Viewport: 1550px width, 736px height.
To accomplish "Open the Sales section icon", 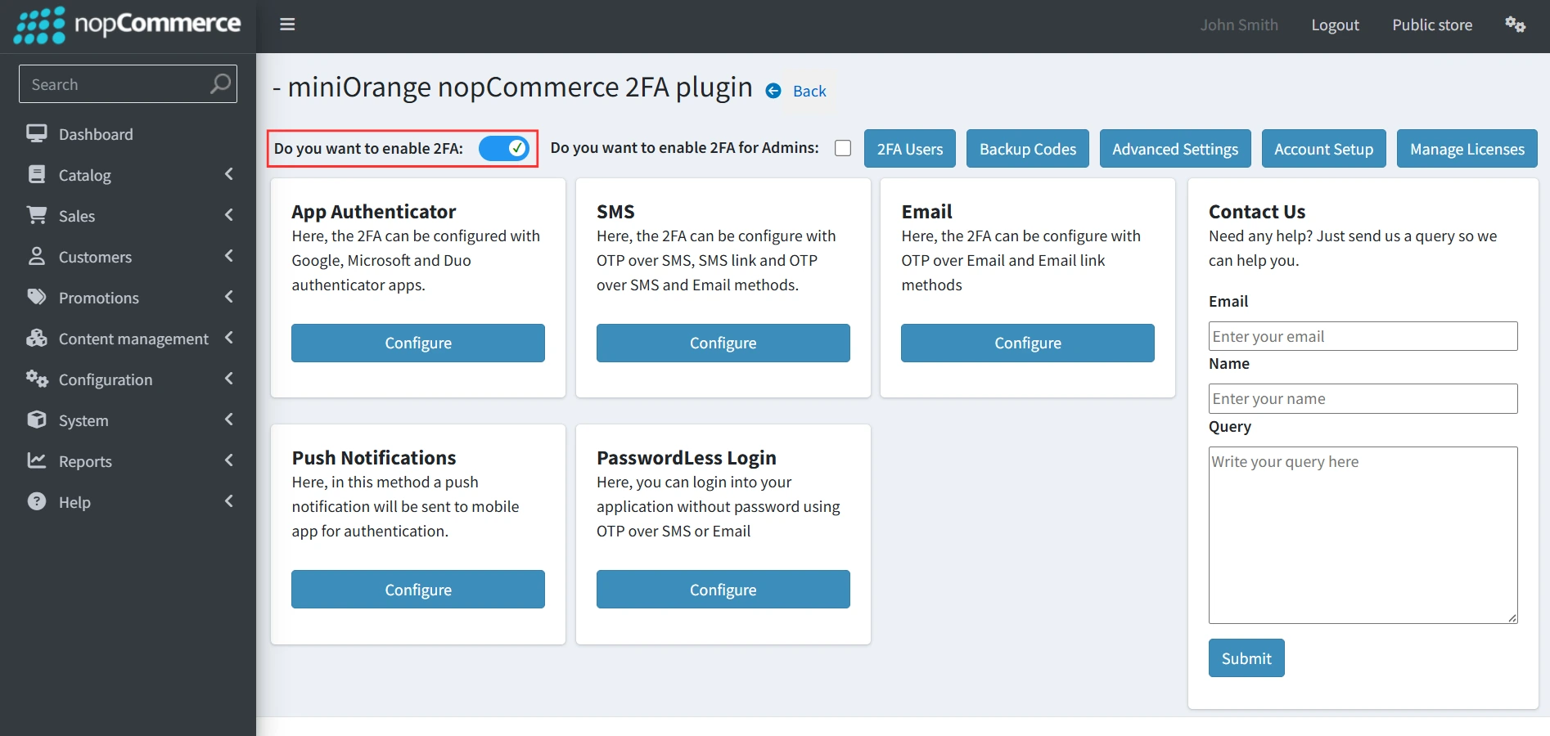I will 37,215.
